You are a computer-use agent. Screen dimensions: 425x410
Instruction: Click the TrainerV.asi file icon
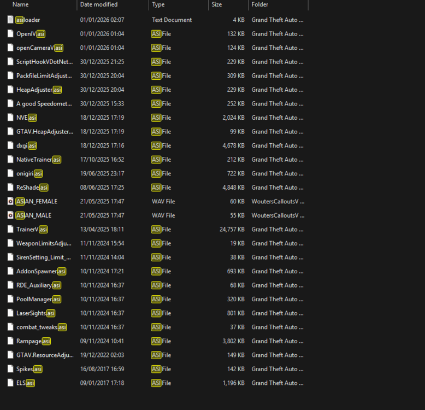coord(10,229)
